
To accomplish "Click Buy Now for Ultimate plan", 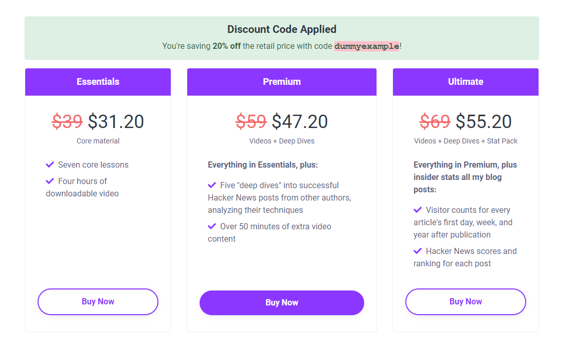I will pyautogui.click(x=465, y=301).
